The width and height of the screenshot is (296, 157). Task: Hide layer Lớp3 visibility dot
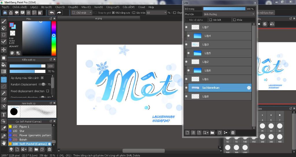point(186,44)
